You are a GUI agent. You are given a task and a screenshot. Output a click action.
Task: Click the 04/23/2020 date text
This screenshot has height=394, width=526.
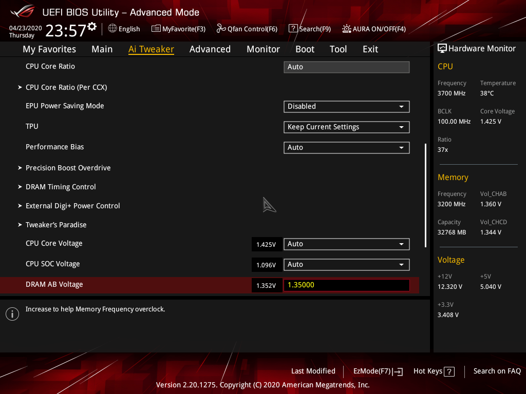[26, 28]
